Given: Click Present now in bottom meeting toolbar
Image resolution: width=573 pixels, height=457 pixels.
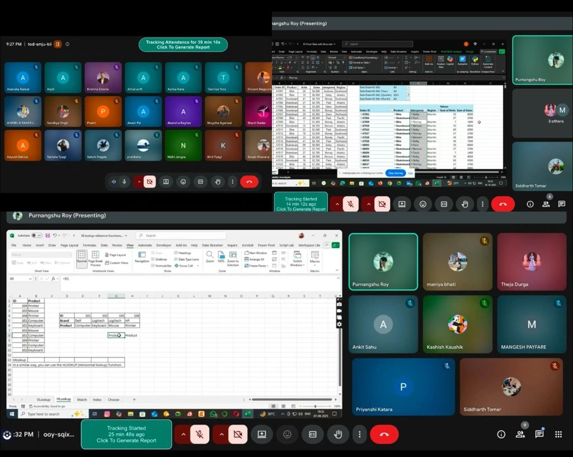Looking at the screenshot, I should [262, 435].
